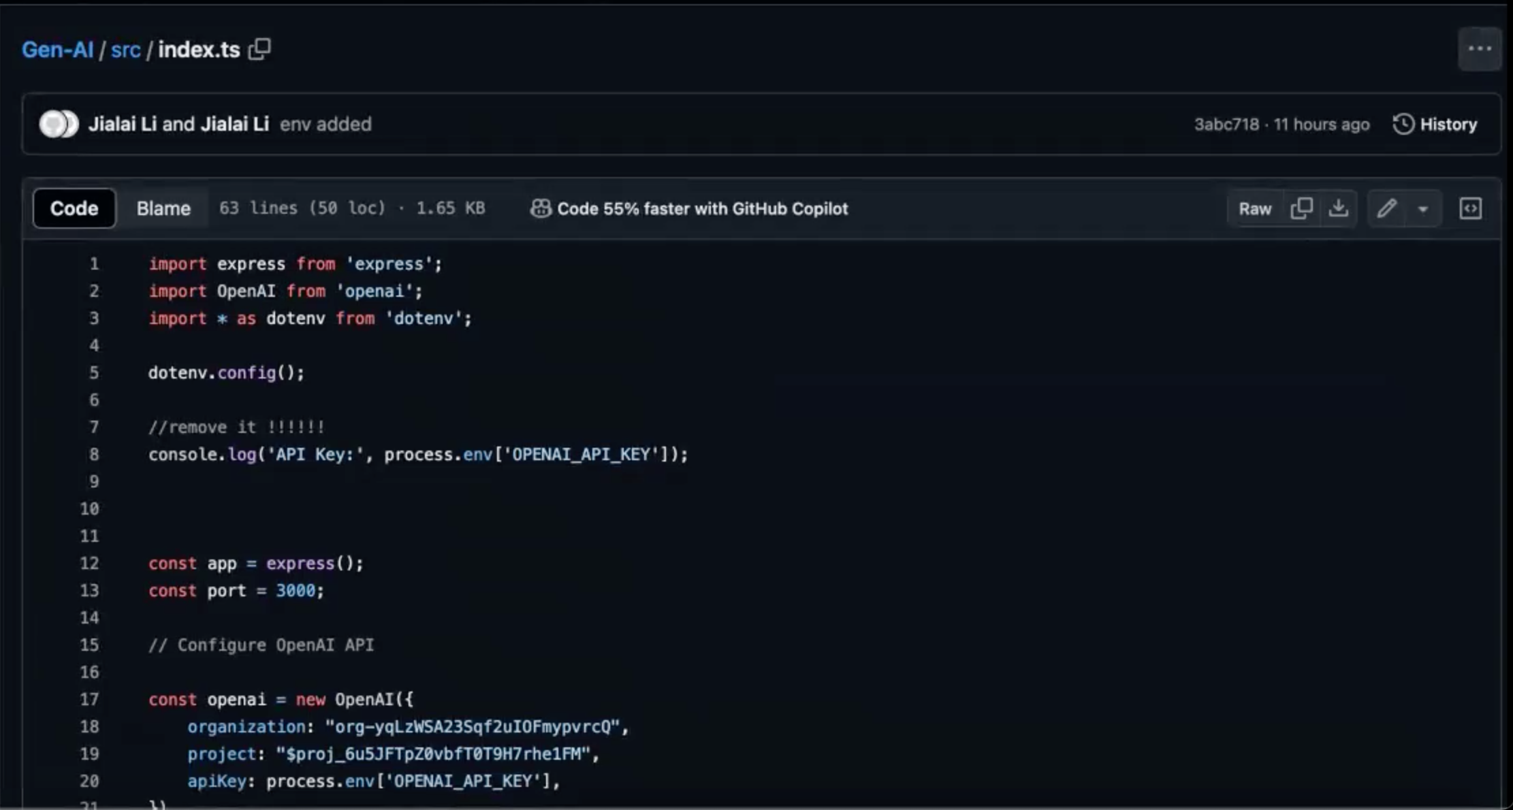Open the symbols panel icon
The height and width of the screenshot is (810, 1513).
[1470, 208]
